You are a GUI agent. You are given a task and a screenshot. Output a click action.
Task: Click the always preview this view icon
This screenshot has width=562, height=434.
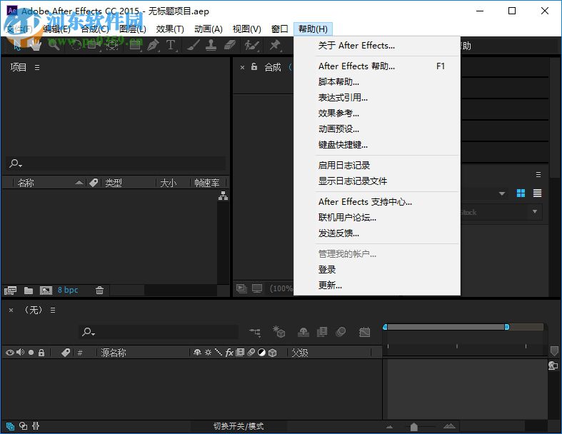coord(241,288)
